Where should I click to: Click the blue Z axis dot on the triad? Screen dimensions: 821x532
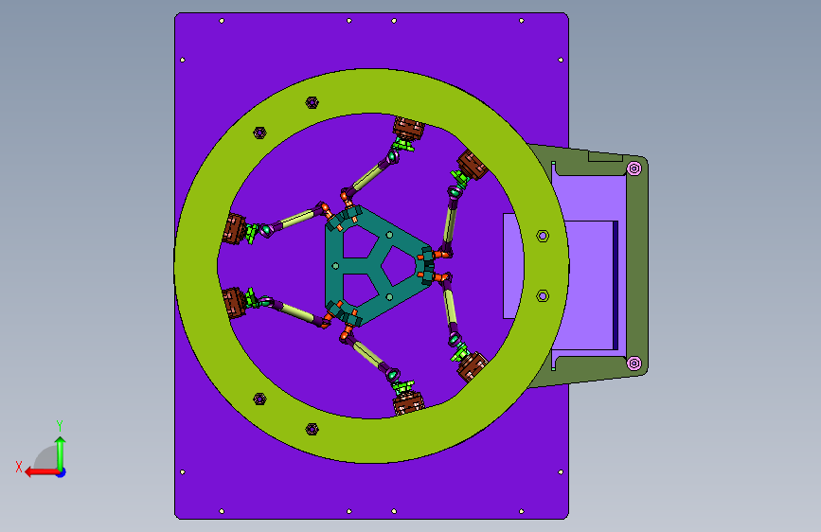coord(62,472)
